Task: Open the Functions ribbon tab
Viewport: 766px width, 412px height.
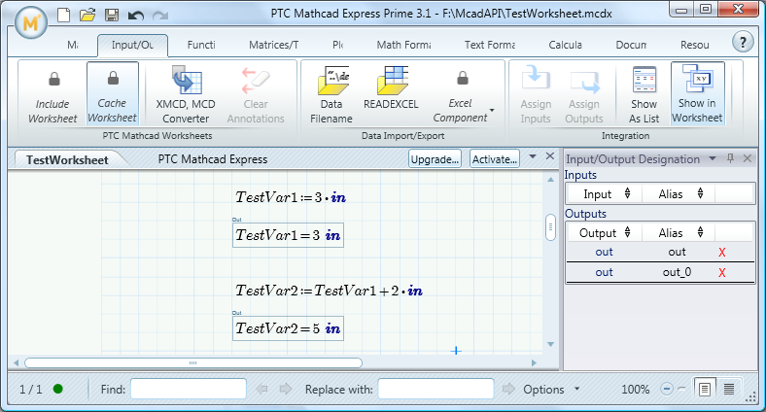Action: pyautogui.click(x=201, y=45)
